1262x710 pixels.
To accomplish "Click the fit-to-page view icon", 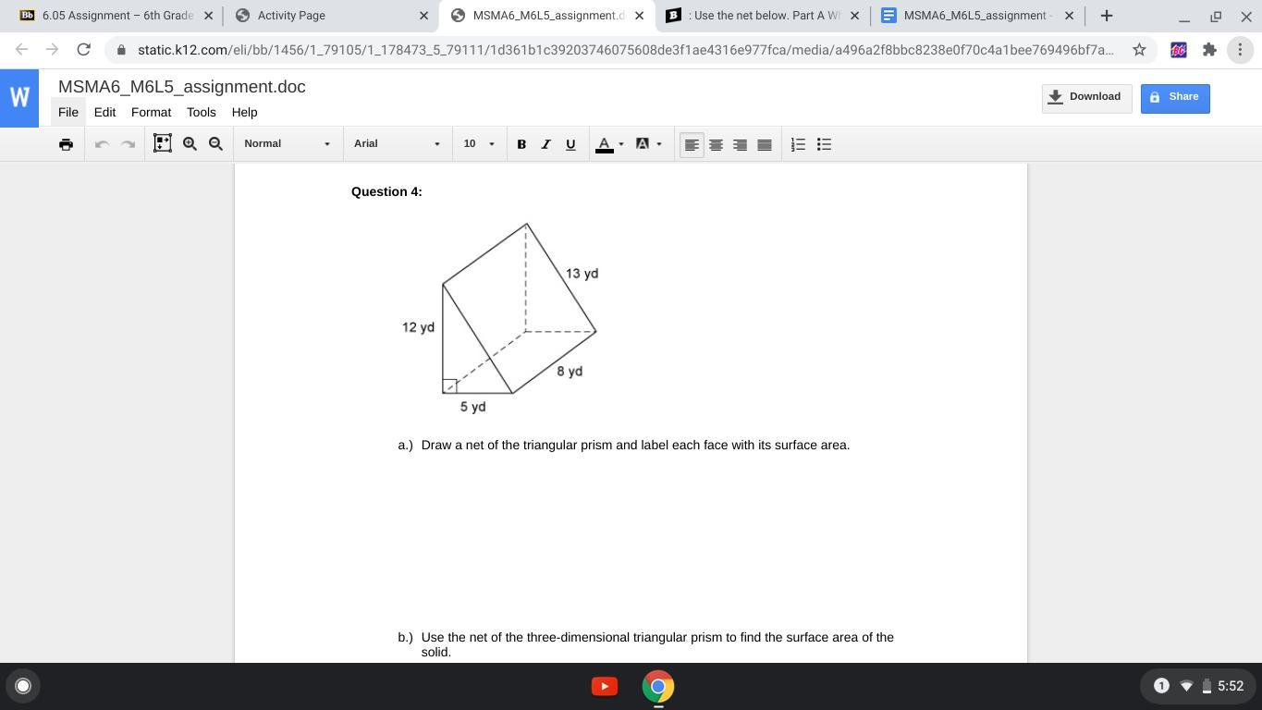I will (163, 143).
